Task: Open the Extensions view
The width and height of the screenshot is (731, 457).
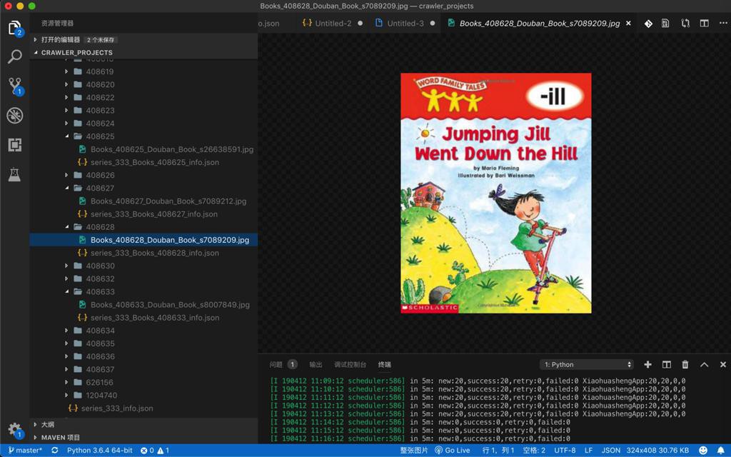Action: [15, 144]
